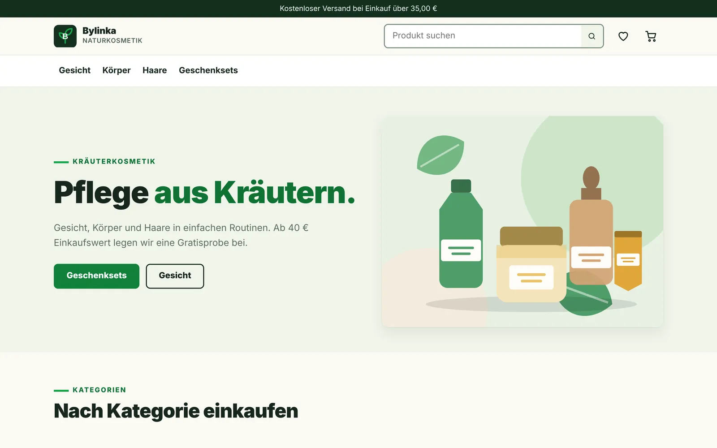Click the Bylinka leaf logo icon

pos(65,36)
